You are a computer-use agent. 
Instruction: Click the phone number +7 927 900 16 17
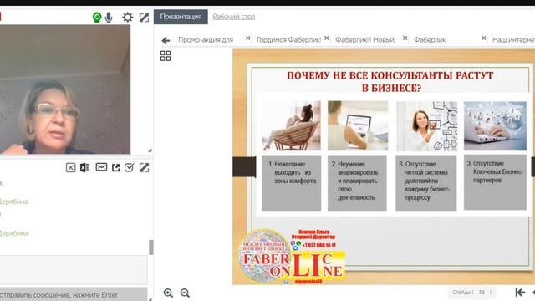(319, 245)
